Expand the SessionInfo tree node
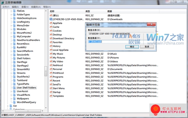The image size is (188, 118). tap(11, 55)
